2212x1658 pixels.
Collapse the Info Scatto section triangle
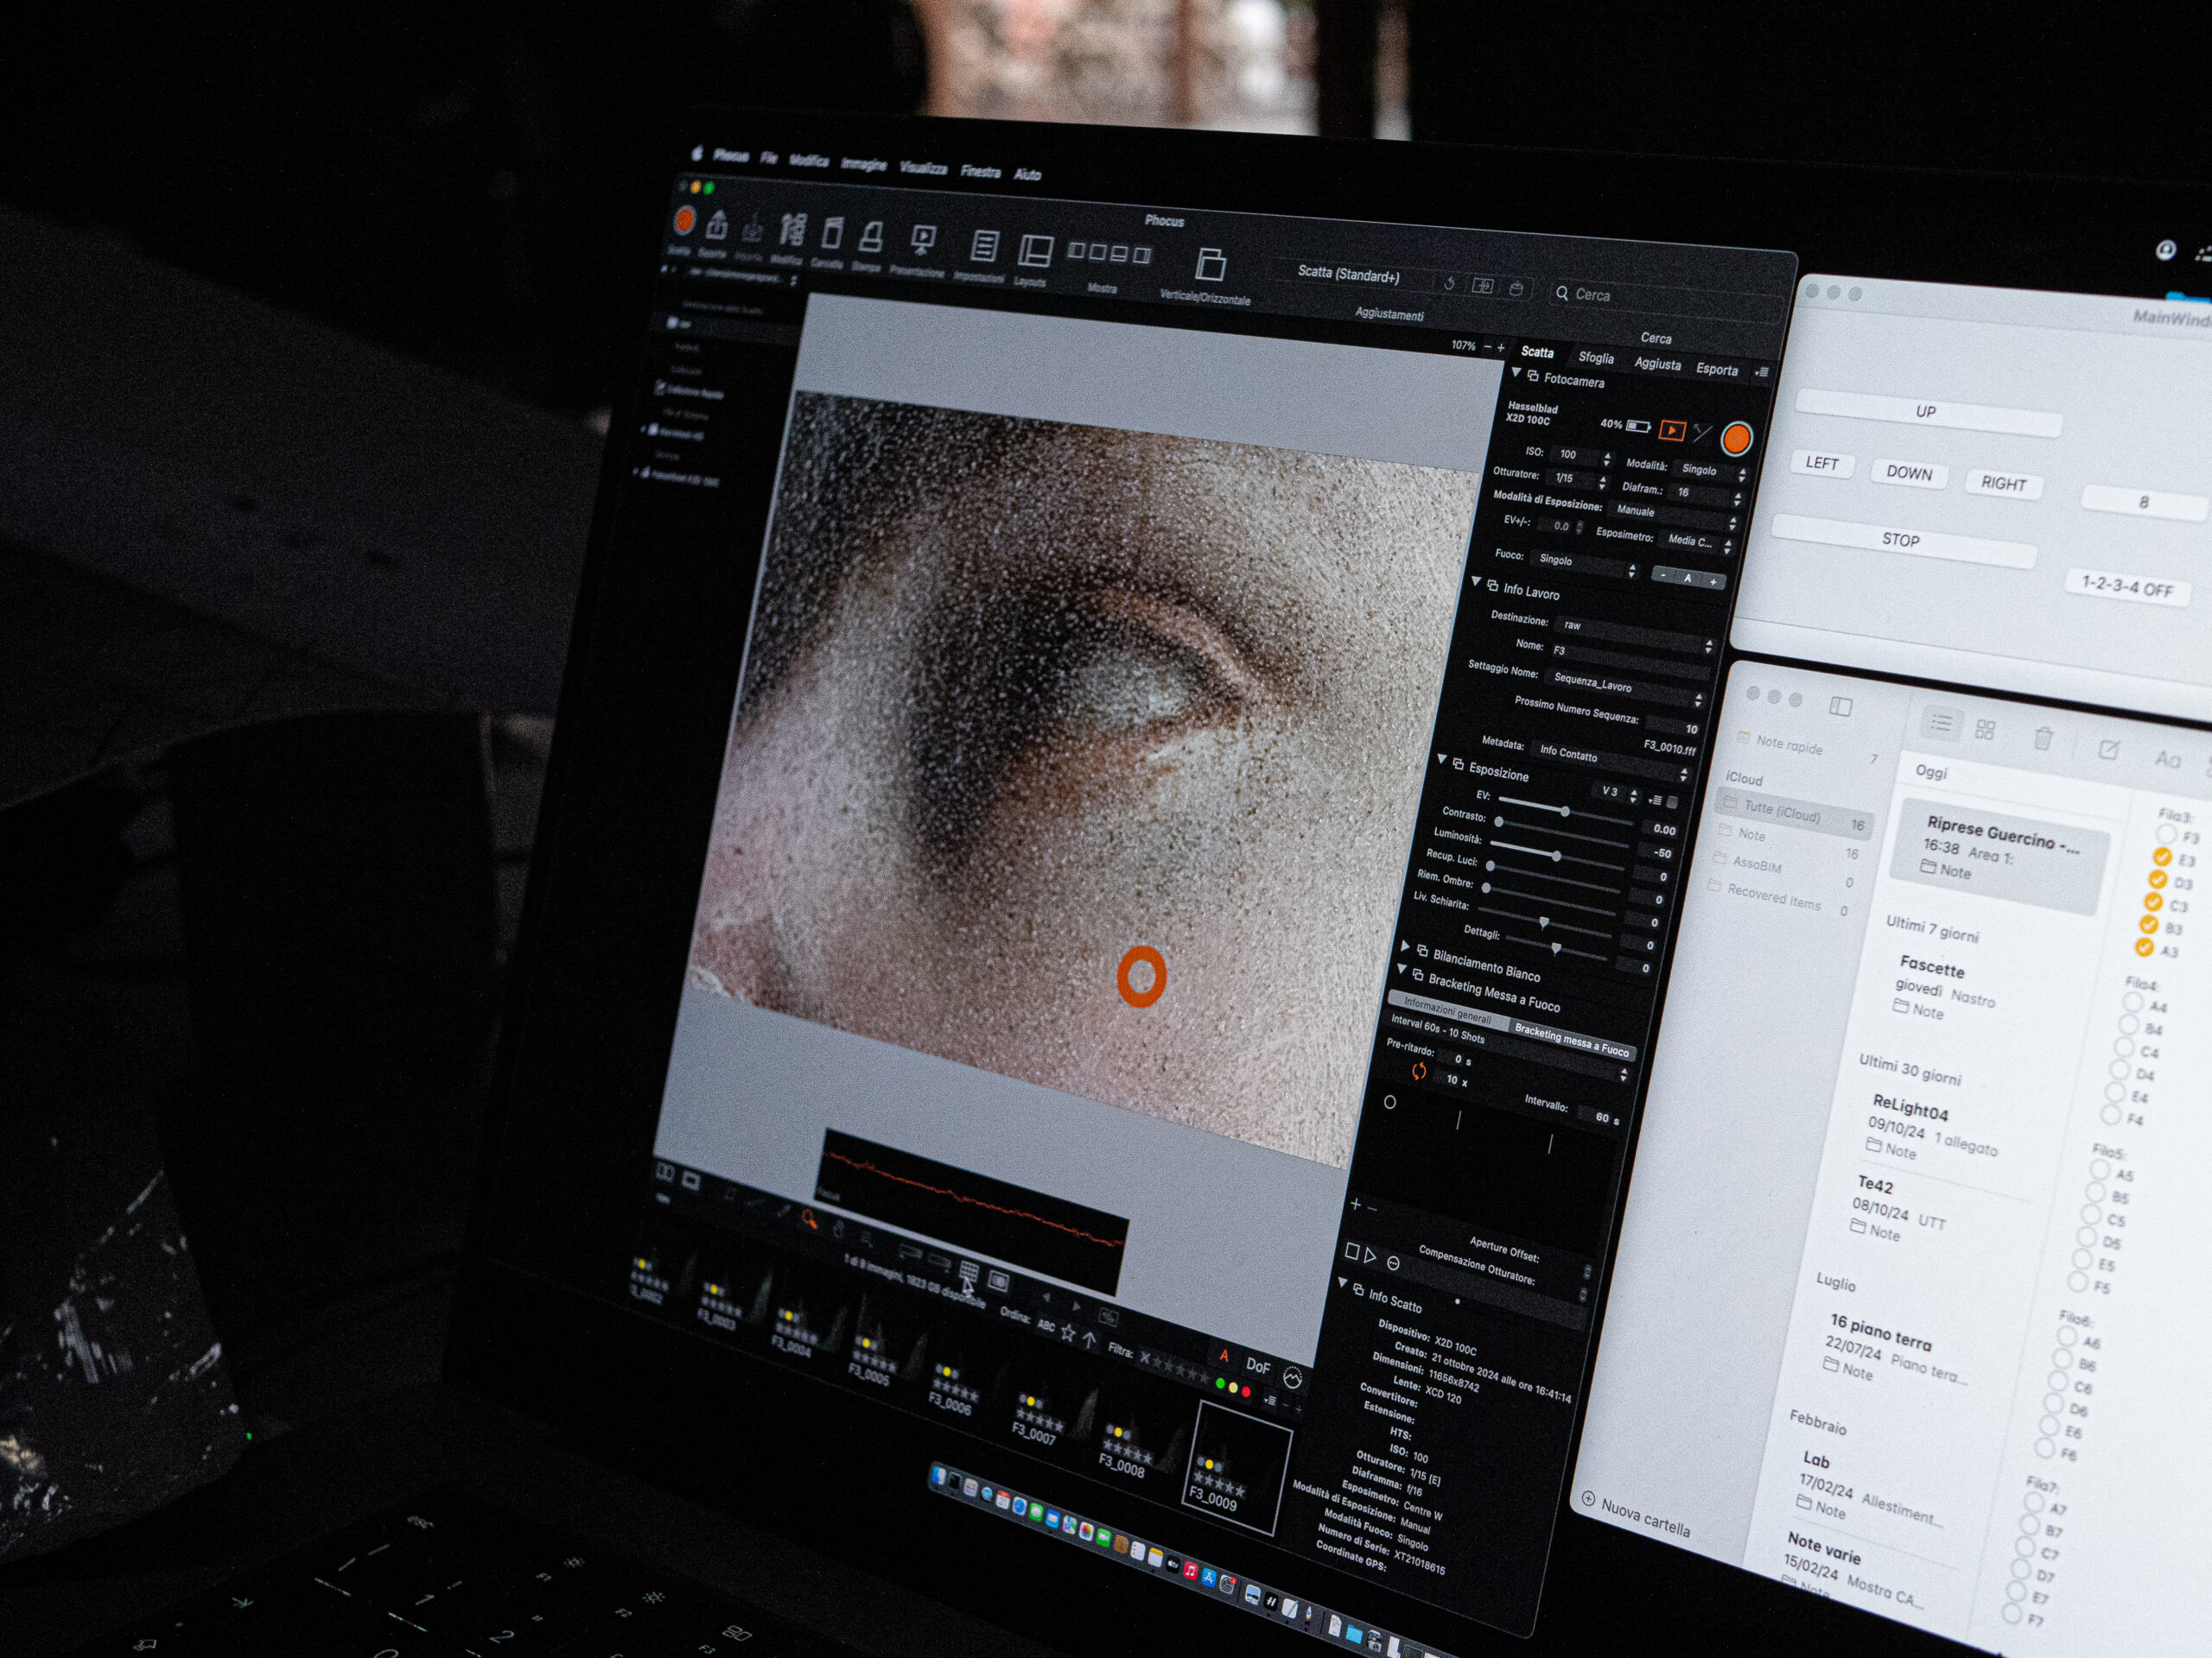pyautogui.click(x=1343, y=1283)
